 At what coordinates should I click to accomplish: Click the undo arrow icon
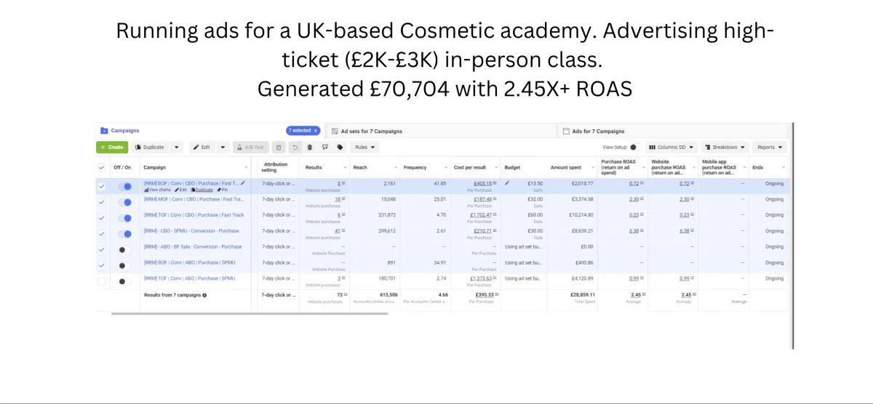click(x=295, y=147)
